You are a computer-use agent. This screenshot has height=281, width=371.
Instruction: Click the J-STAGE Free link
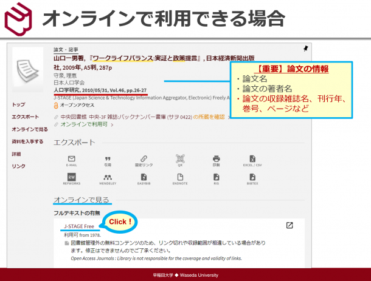coord(79,226)
